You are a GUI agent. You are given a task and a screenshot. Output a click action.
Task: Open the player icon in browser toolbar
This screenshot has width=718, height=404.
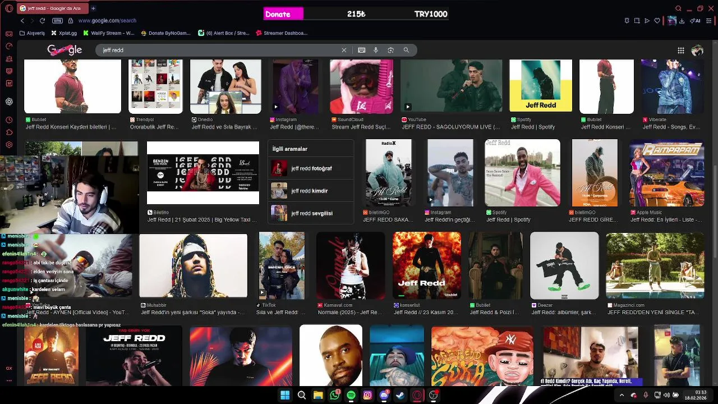point(647,21)
